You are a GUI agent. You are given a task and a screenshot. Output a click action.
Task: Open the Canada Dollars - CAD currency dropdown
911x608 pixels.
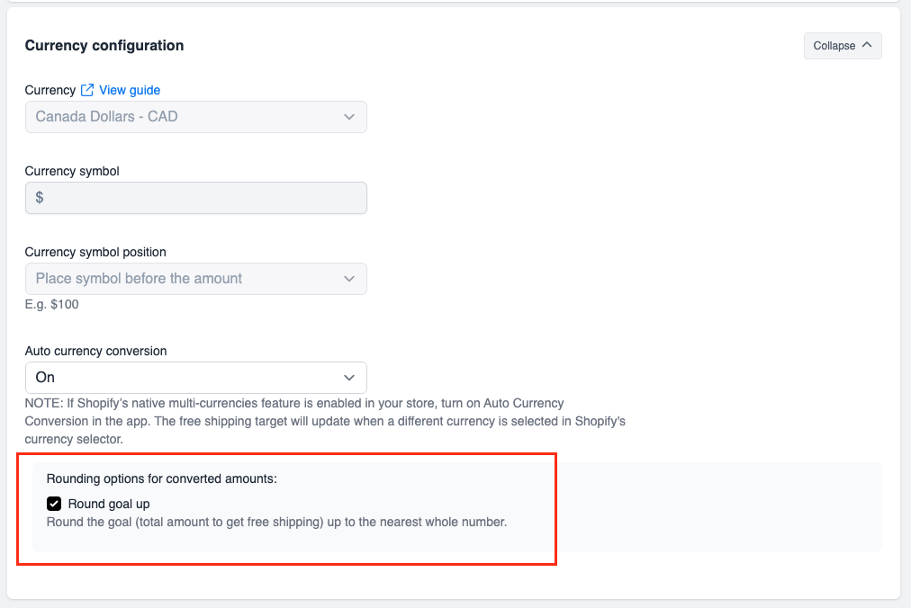click(196, 117)
